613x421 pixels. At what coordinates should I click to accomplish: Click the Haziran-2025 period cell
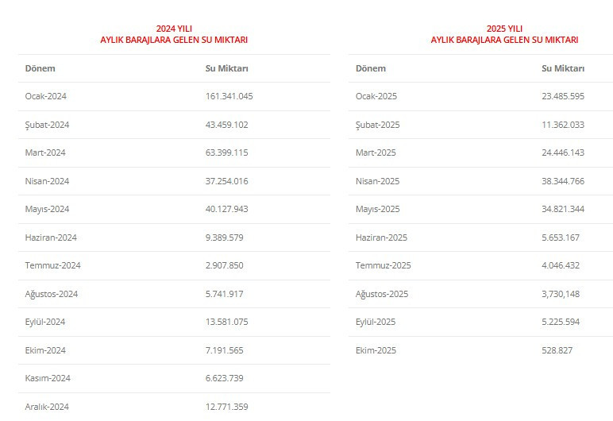click(x=382, y=238)
